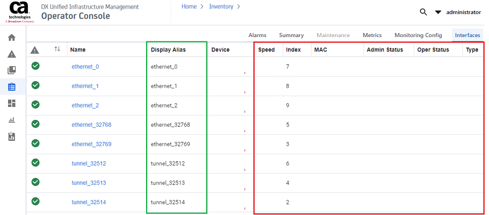Viewport: 489px width, 215px height.
Task: Open the Alarms triangle icon in sidebar
Action: click(12, 54)
